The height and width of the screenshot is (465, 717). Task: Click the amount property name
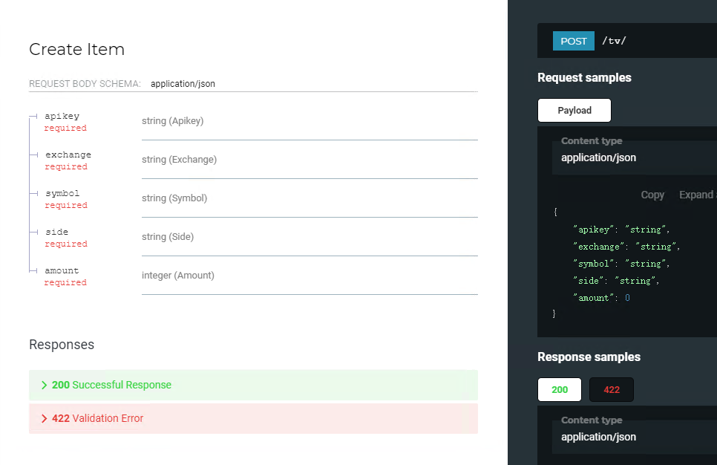(x=62, y=270)
